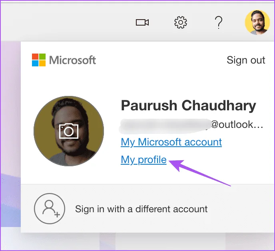Choose Sign in with a different account
This screenshot has width=275, height=251.
pos(141,209)
